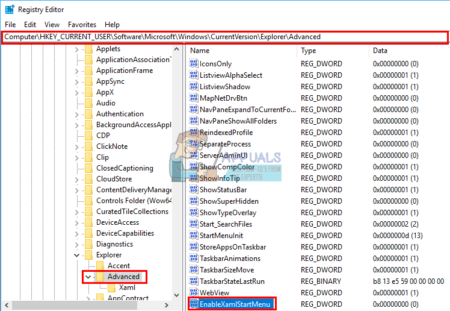
Task: Click the Accent folder icon
Action: coord(100,266)
